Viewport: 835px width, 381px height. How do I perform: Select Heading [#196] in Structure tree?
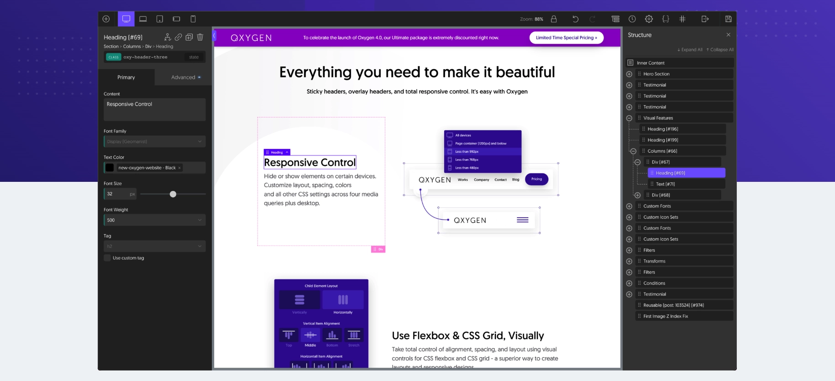[683, 129]
